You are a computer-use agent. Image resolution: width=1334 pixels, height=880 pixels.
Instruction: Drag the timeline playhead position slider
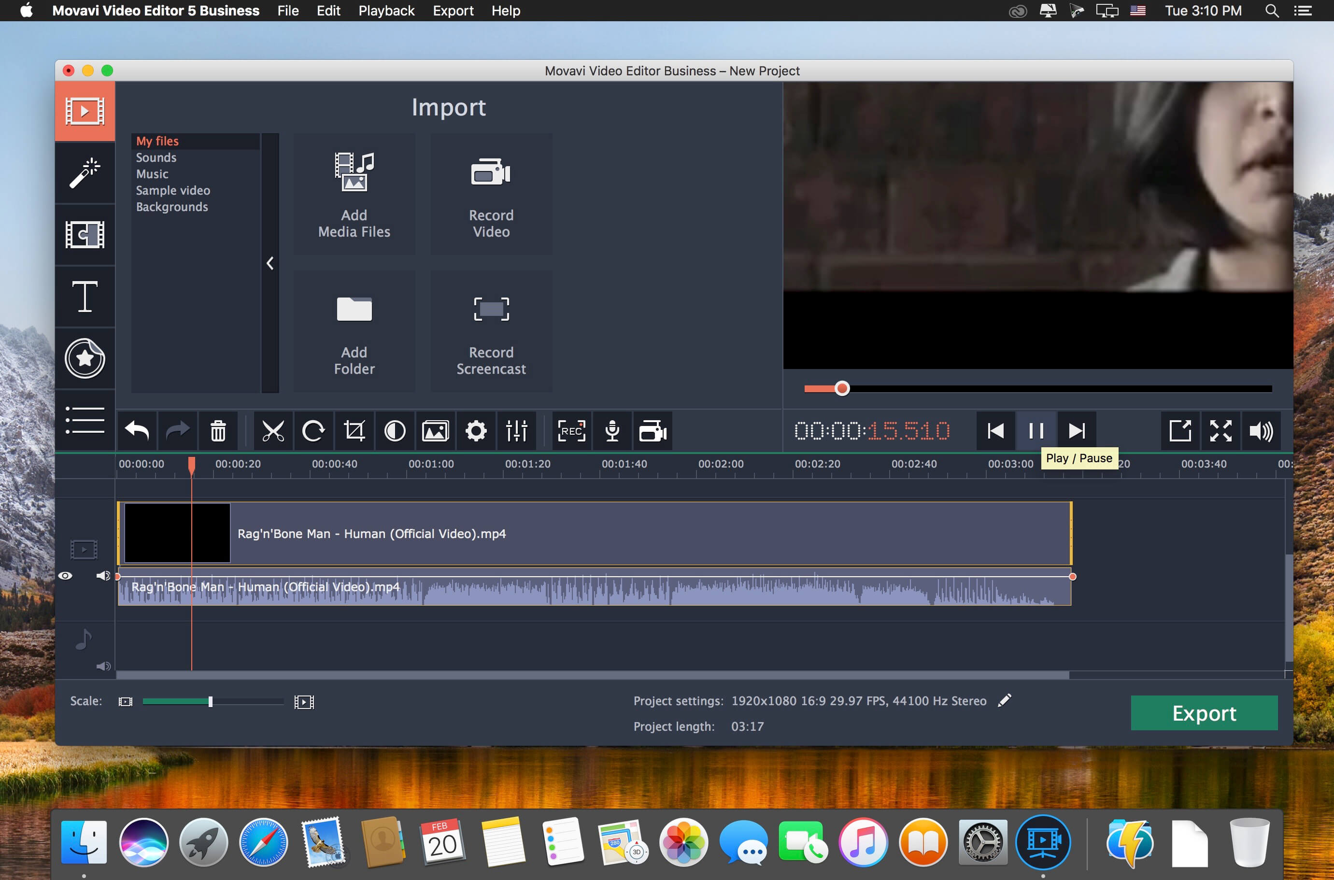[842, 388]
